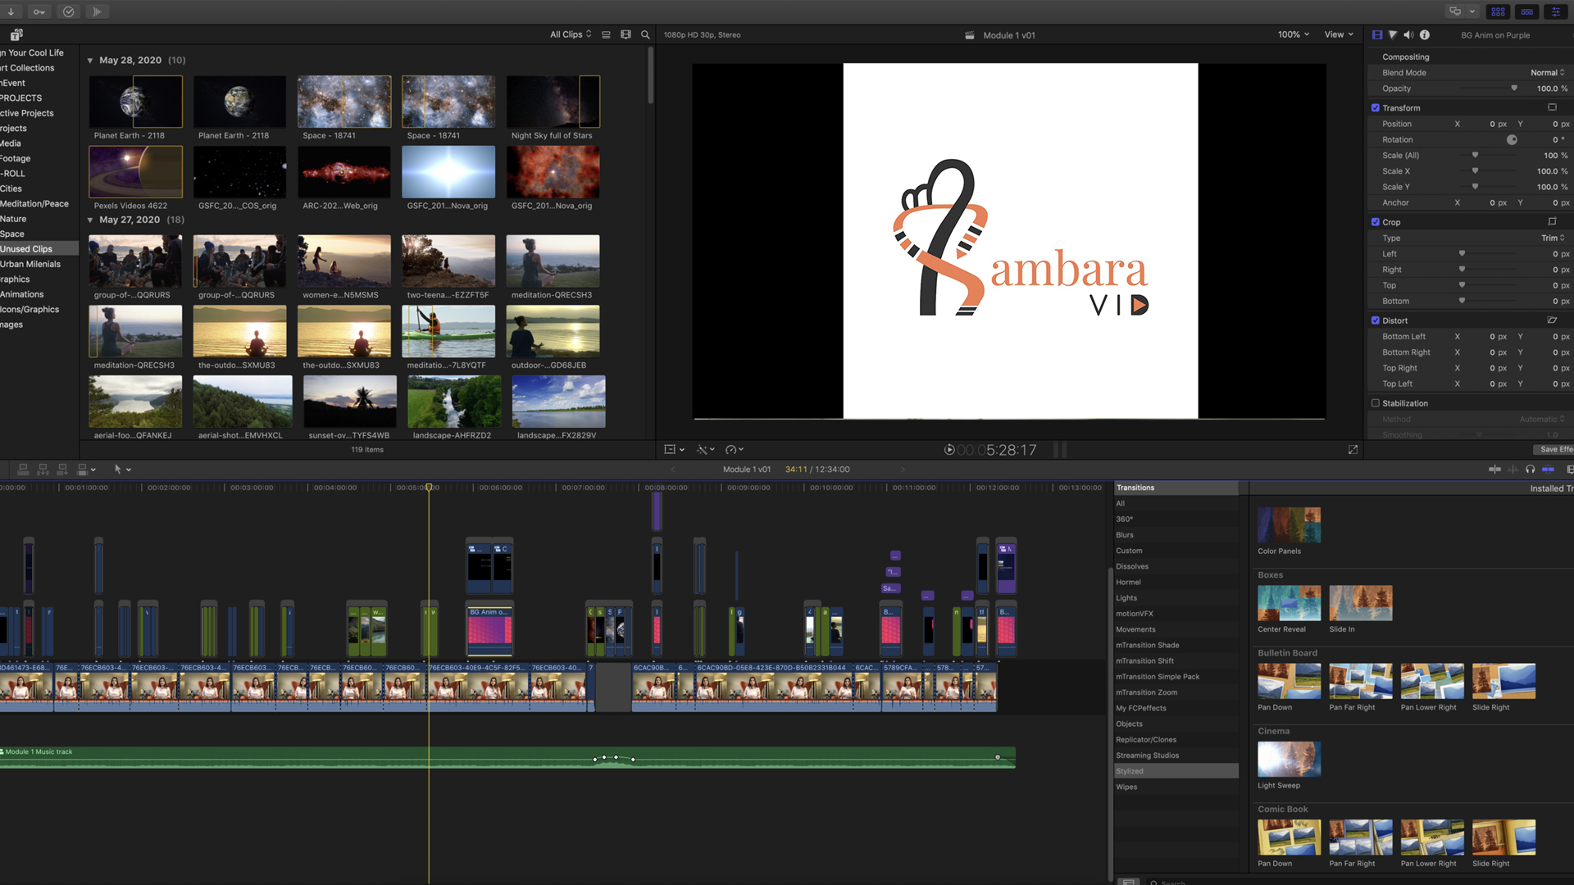Click the secondary display monitors icon
The height and width of the screenshot is (885, 1574).
tap(1455, 11)
